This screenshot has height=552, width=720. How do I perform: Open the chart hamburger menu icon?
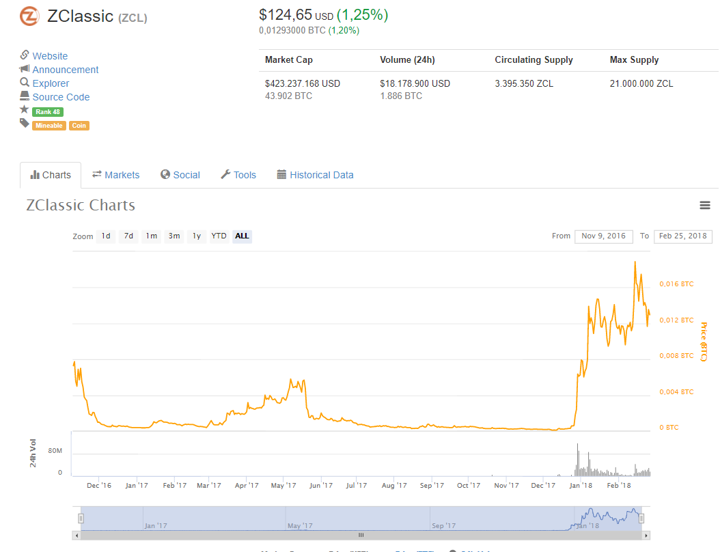click(x=705, y=205)
